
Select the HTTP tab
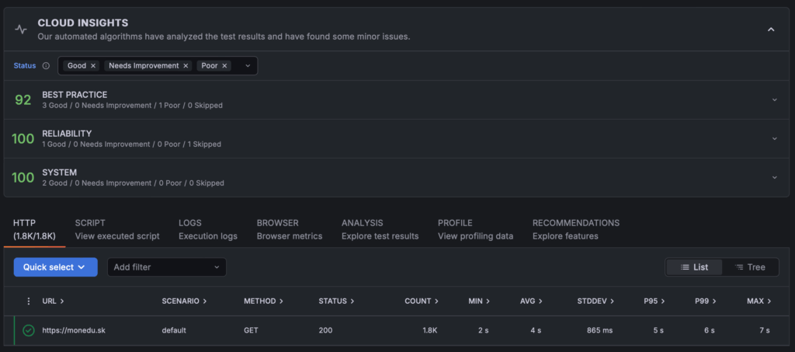pos(34,229)
